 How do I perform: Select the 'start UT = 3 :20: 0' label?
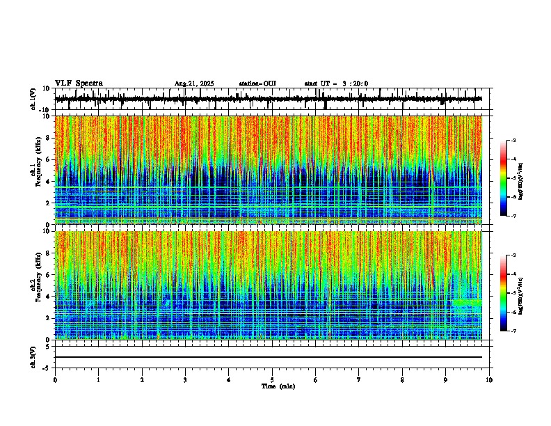pos(336,84)
